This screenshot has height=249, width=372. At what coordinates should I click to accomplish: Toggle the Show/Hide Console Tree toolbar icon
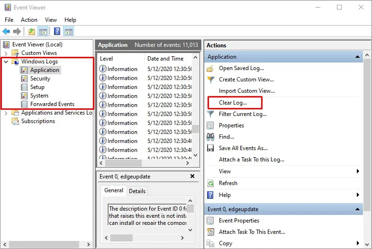[43, 32]
